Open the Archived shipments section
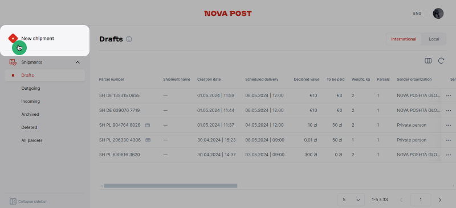Screen dimensions: 456x208 (30, 114)
